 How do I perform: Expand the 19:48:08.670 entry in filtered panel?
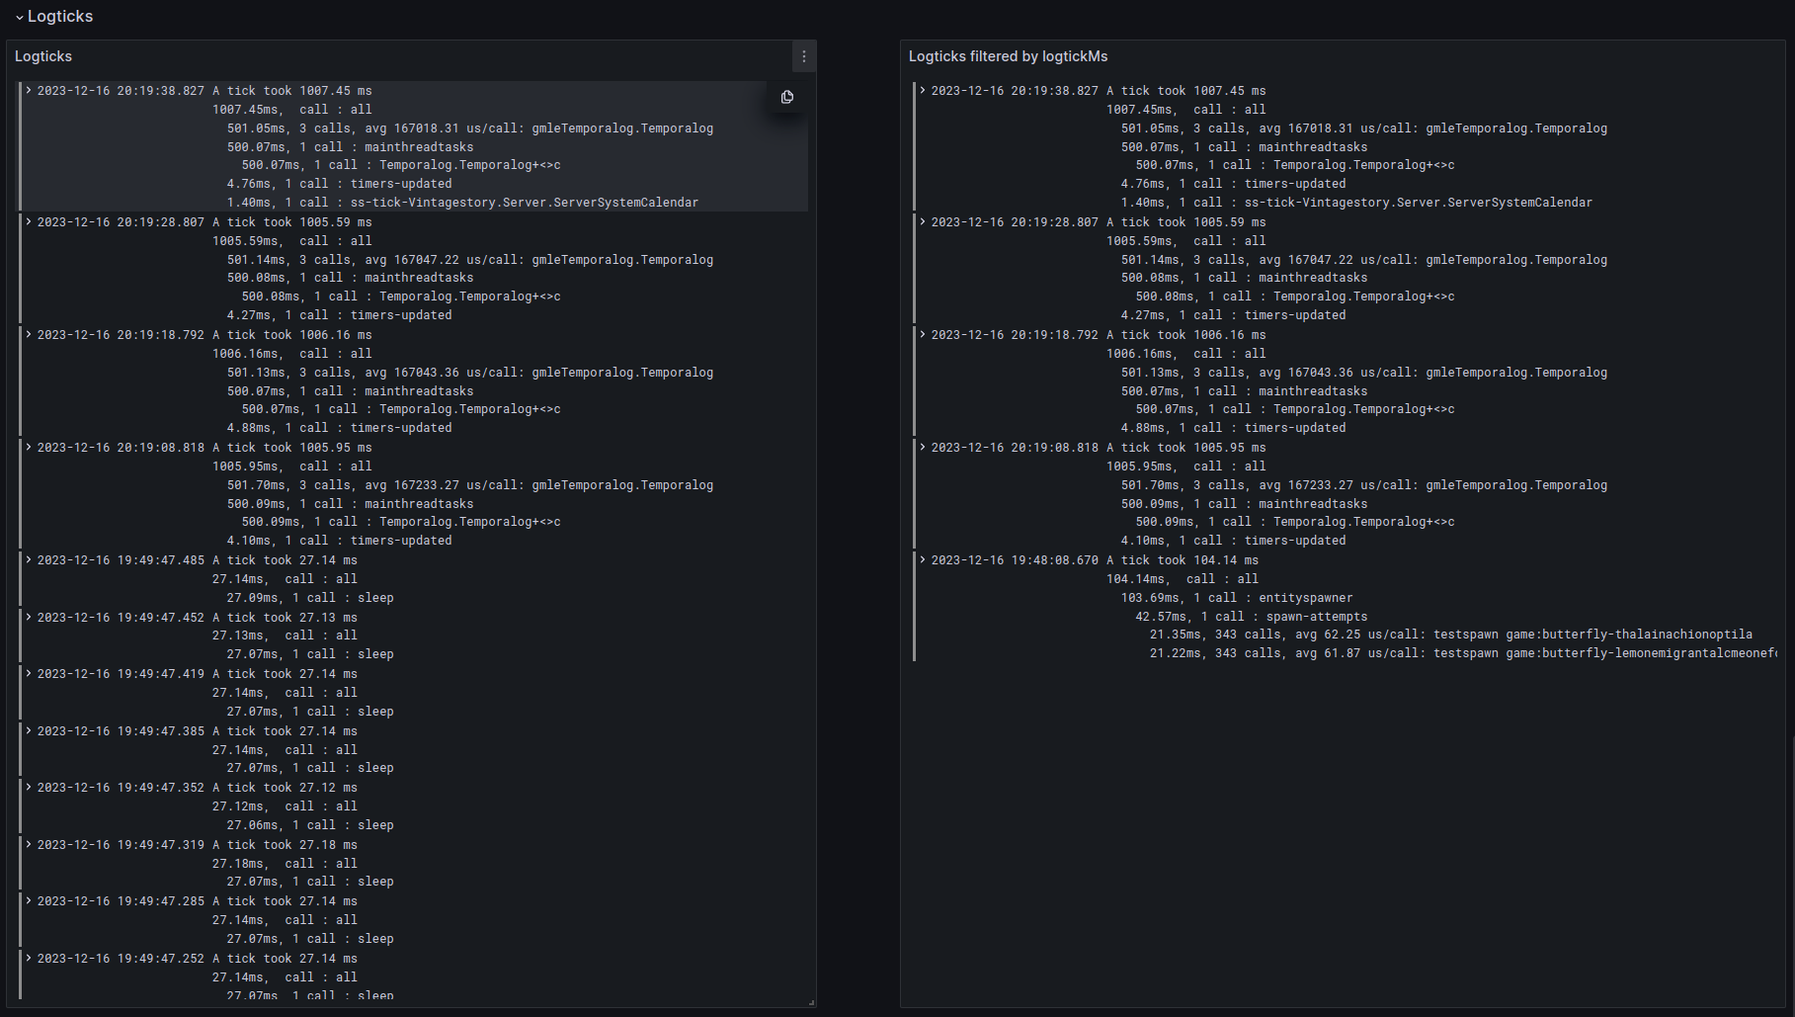pyautogui.click(x=923, y=560)
